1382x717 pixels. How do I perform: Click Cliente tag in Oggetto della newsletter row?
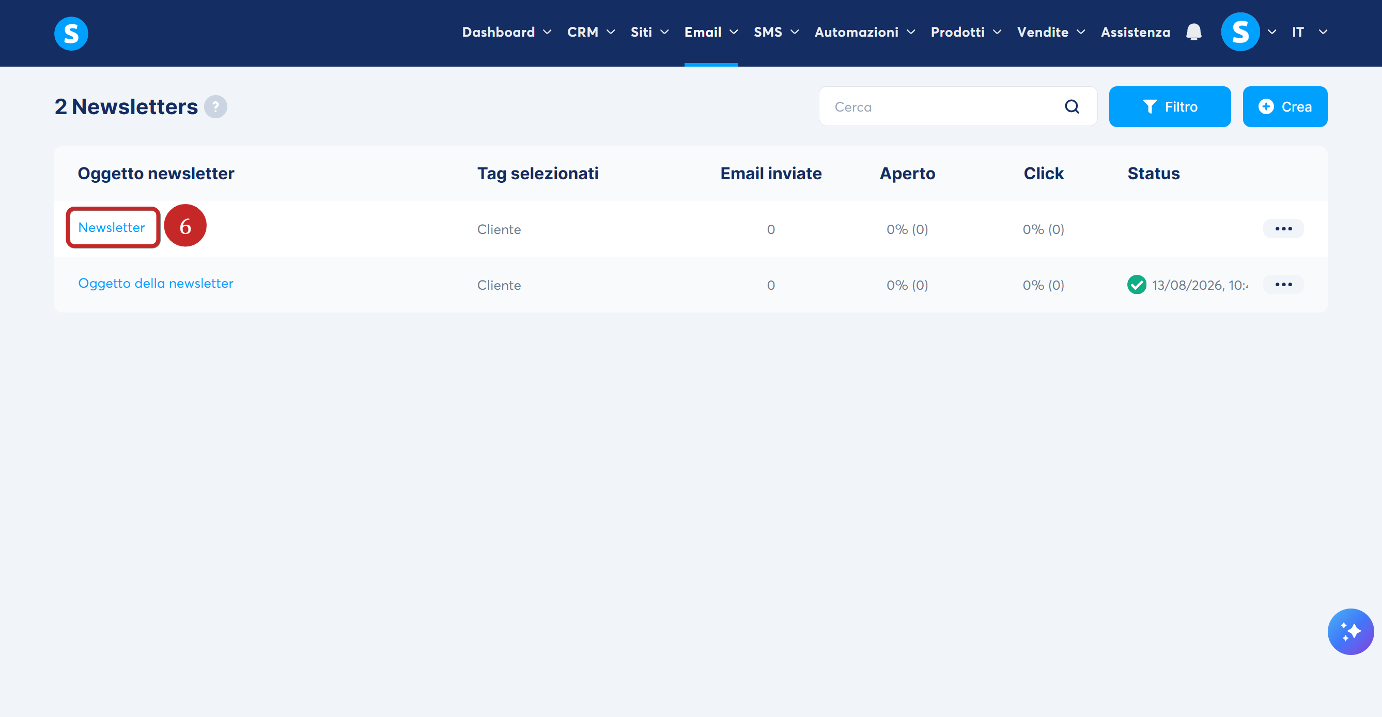pos(499,285)
